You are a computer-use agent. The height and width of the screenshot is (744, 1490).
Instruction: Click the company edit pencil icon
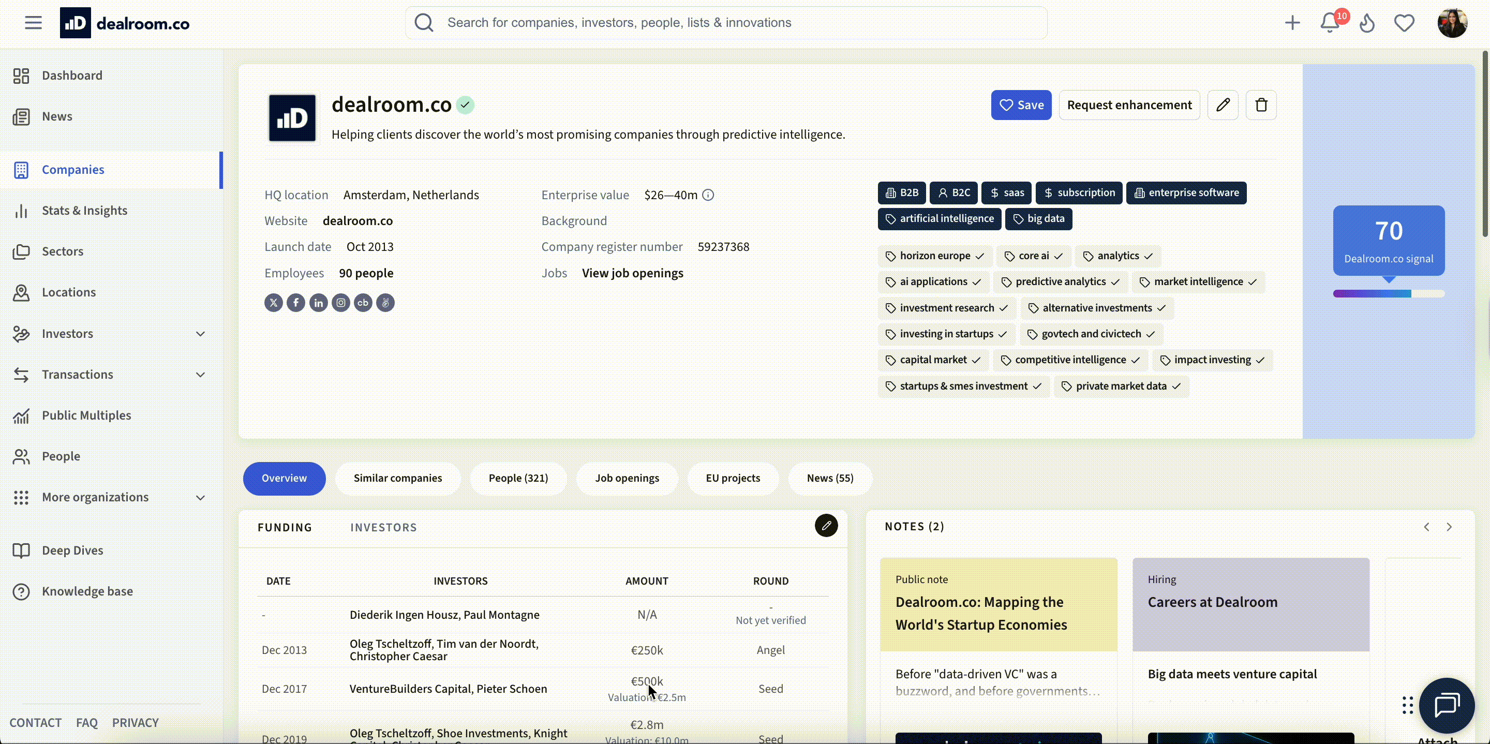[1223, 105]
